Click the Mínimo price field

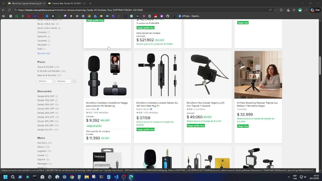(x=45, y=81)
